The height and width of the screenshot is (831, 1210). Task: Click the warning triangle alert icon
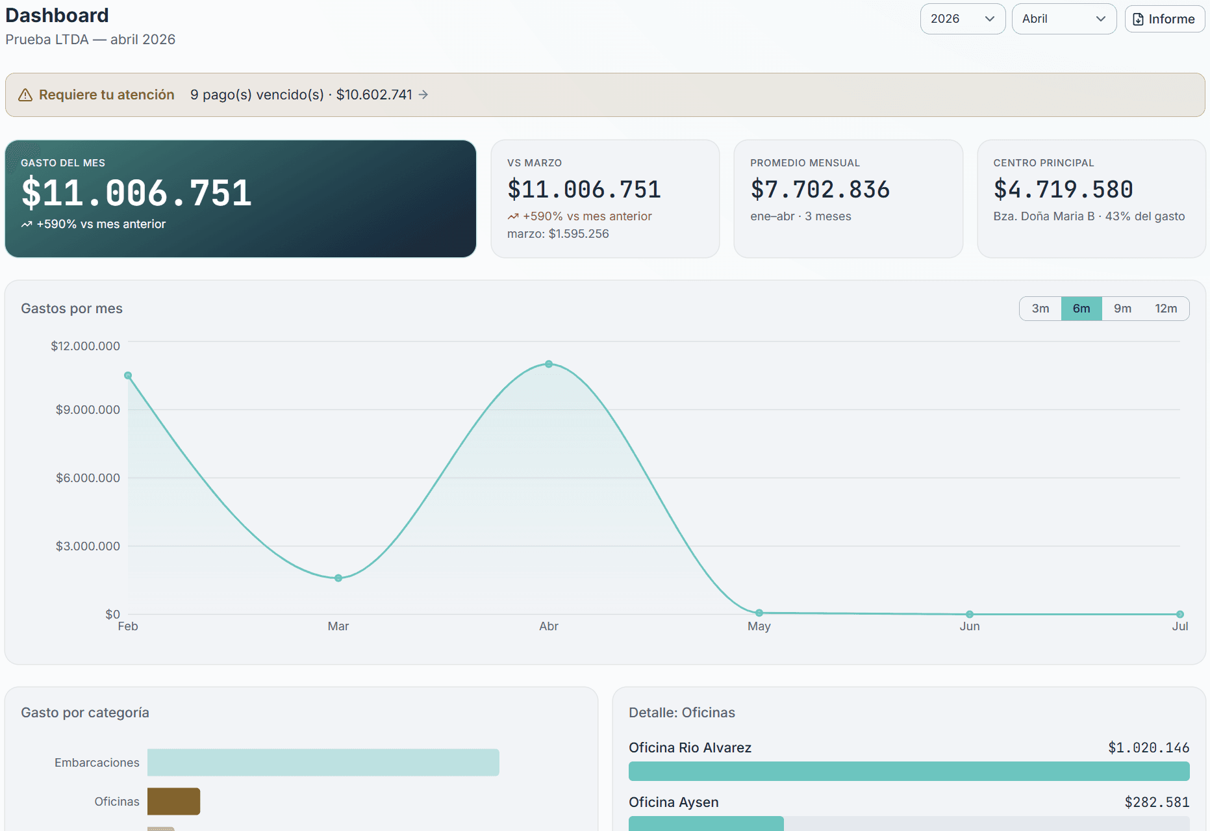(x=25, y=95)
